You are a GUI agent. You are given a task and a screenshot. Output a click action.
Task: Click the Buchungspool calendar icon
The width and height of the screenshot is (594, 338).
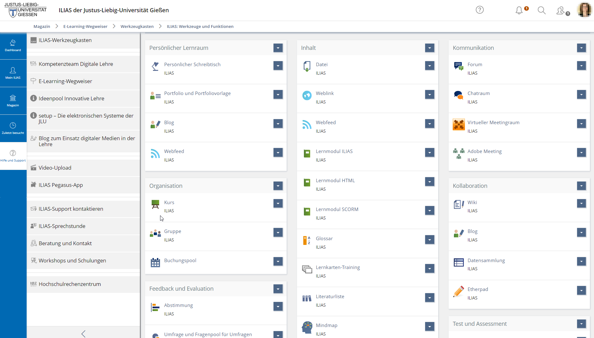tap(155, 262)
